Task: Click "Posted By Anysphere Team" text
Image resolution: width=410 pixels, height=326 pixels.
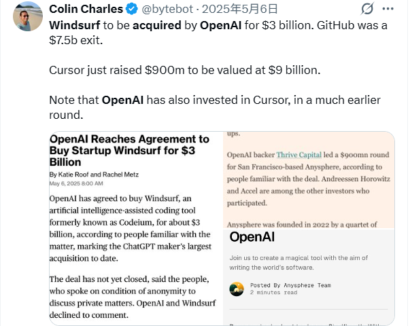Action: pyautogui.click(x=290, y=285)
